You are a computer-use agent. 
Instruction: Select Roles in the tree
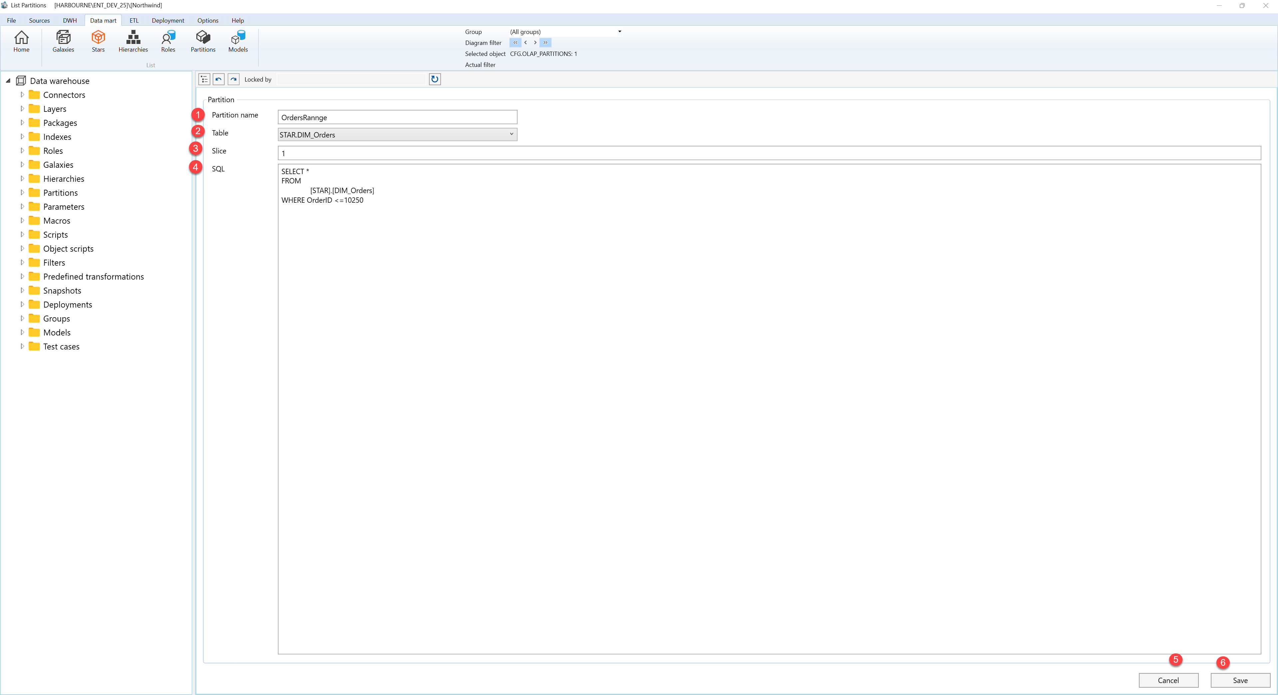53,150
